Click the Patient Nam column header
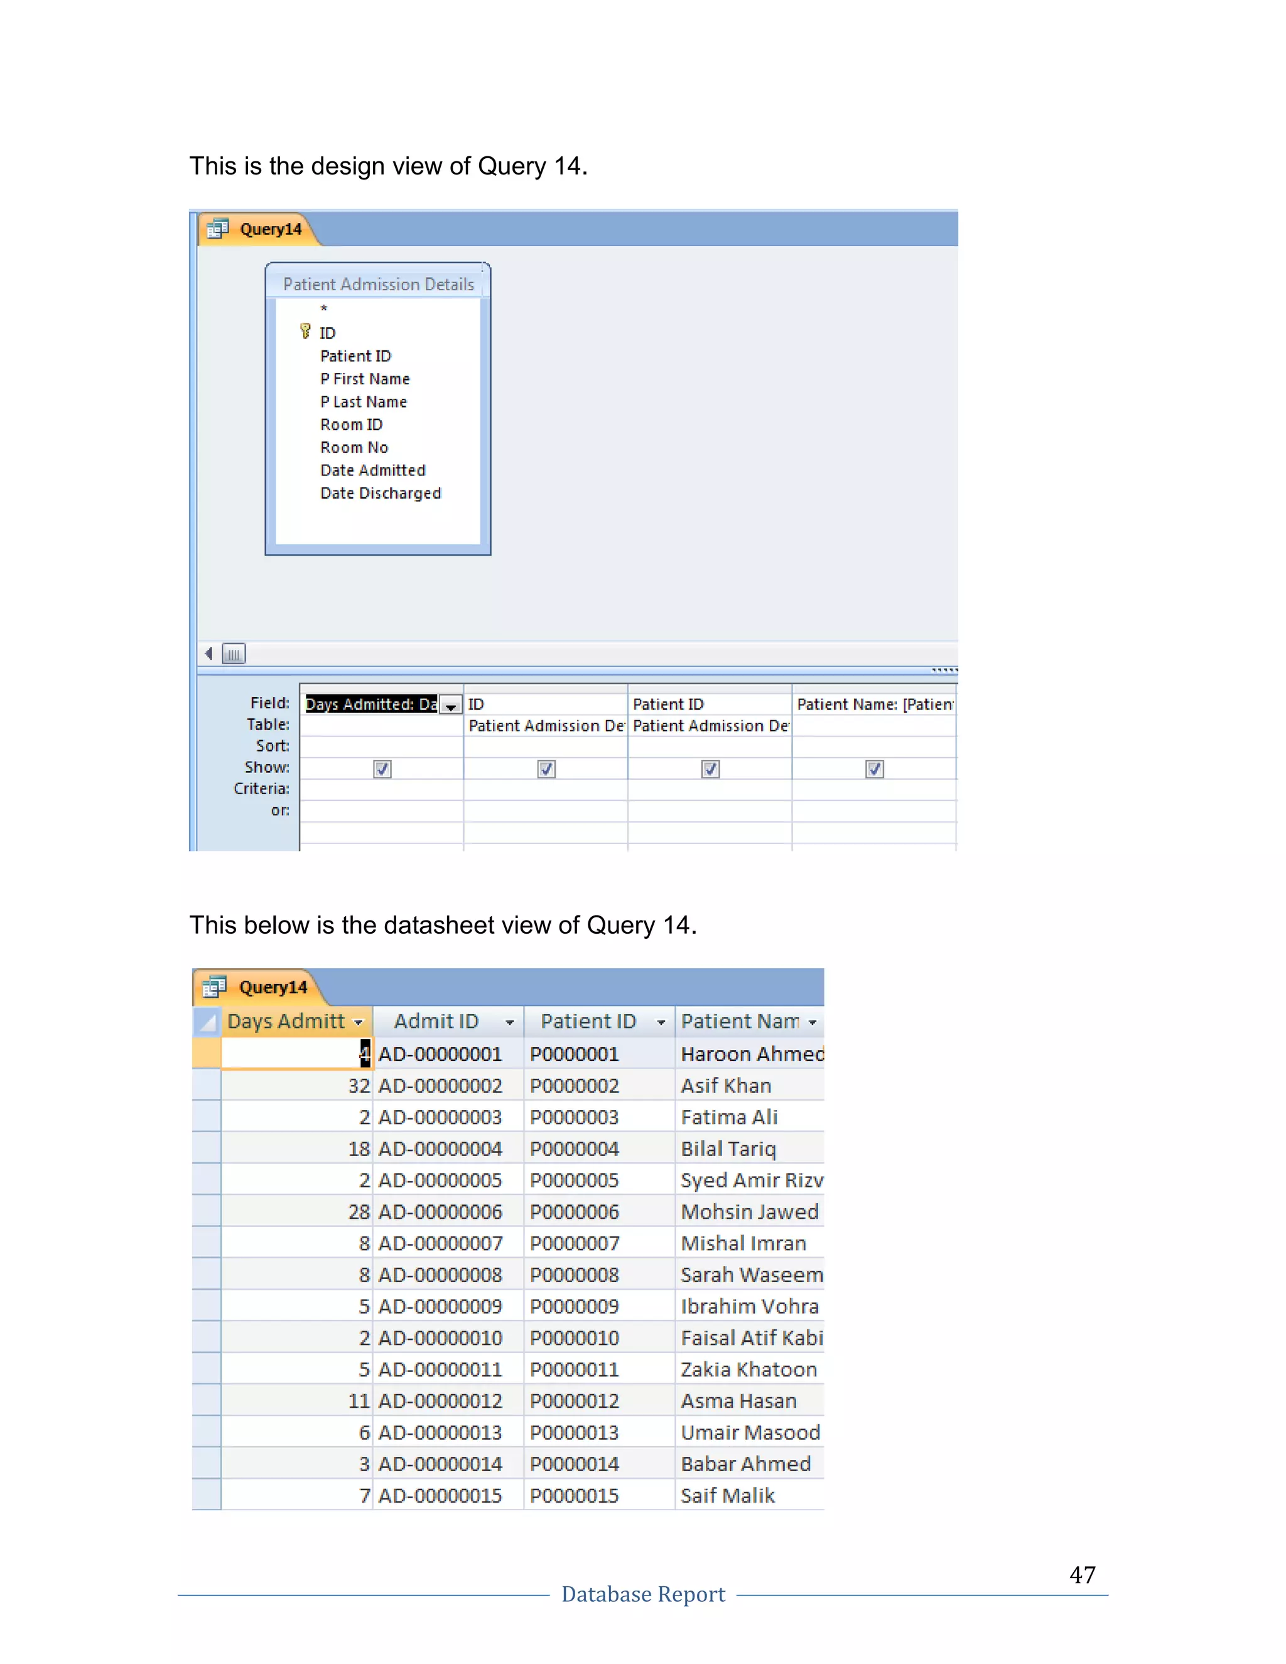The image size is (1286, 1664). point(750,1022)
